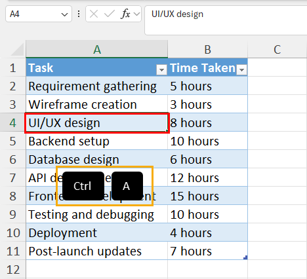The width and height of the screenshot is (307, 279).
Task: Select empty cell C1
Action: (x=277, y=67)
